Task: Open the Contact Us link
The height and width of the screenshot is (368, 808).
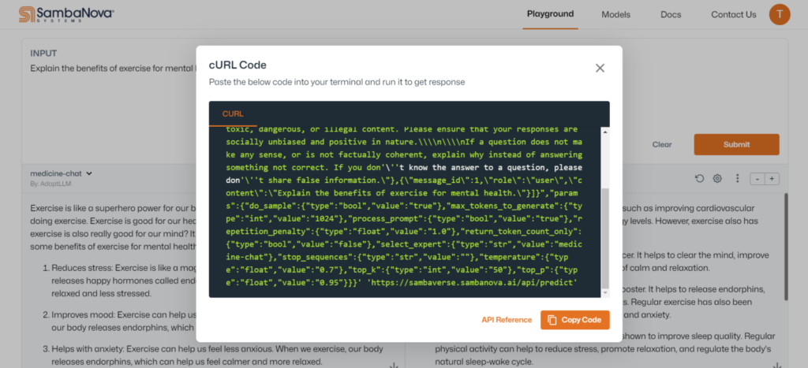Action: tap(733, 14)
